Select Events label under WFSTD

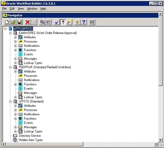click(x=28, y=123)
